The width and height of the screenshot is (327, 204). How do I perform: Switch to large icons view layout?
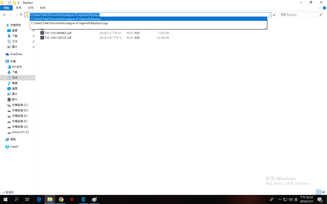click(323, 192)
